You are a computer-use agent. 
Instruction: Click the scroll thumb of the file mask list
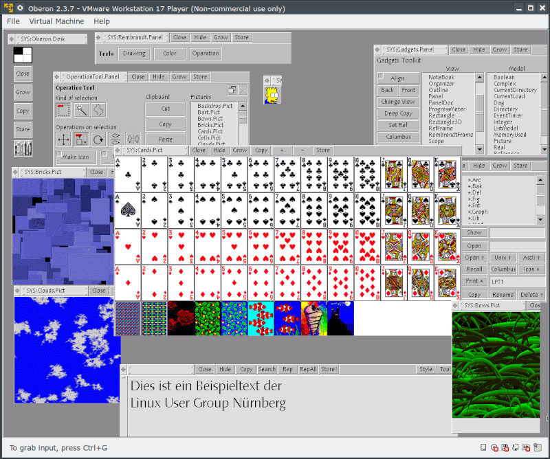coord(540,194)
